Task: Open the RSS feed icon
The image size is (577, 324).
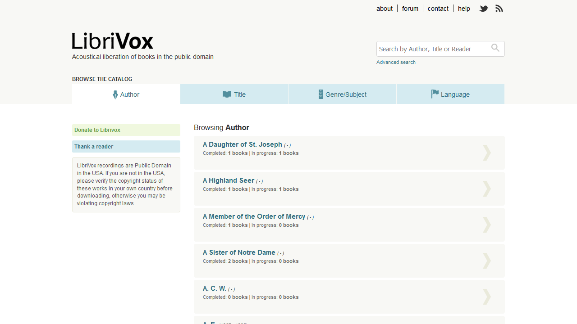Action: point(499,9)
